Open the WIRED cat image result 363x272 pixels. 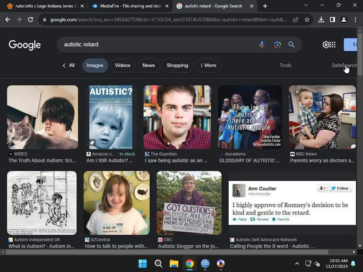pos(43,117)
